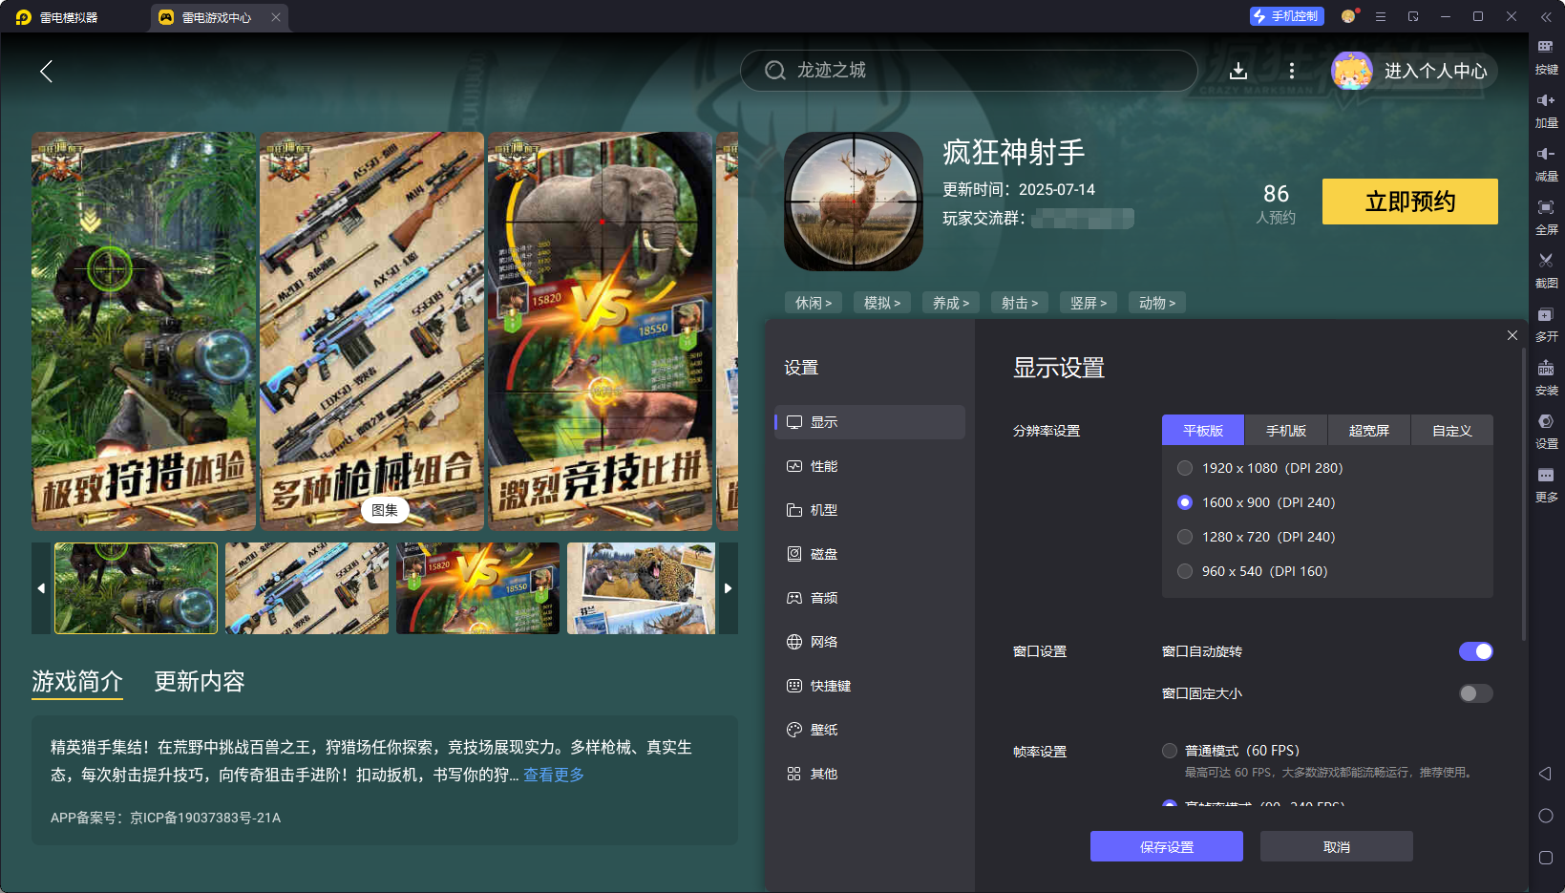Screen dimensions: 1565x893
Task: Open the 性能 settings section
Action: pos(870,466)
